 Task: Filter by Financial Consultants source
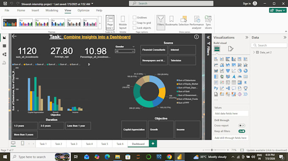pyautogui.click(x=154, y=50)
